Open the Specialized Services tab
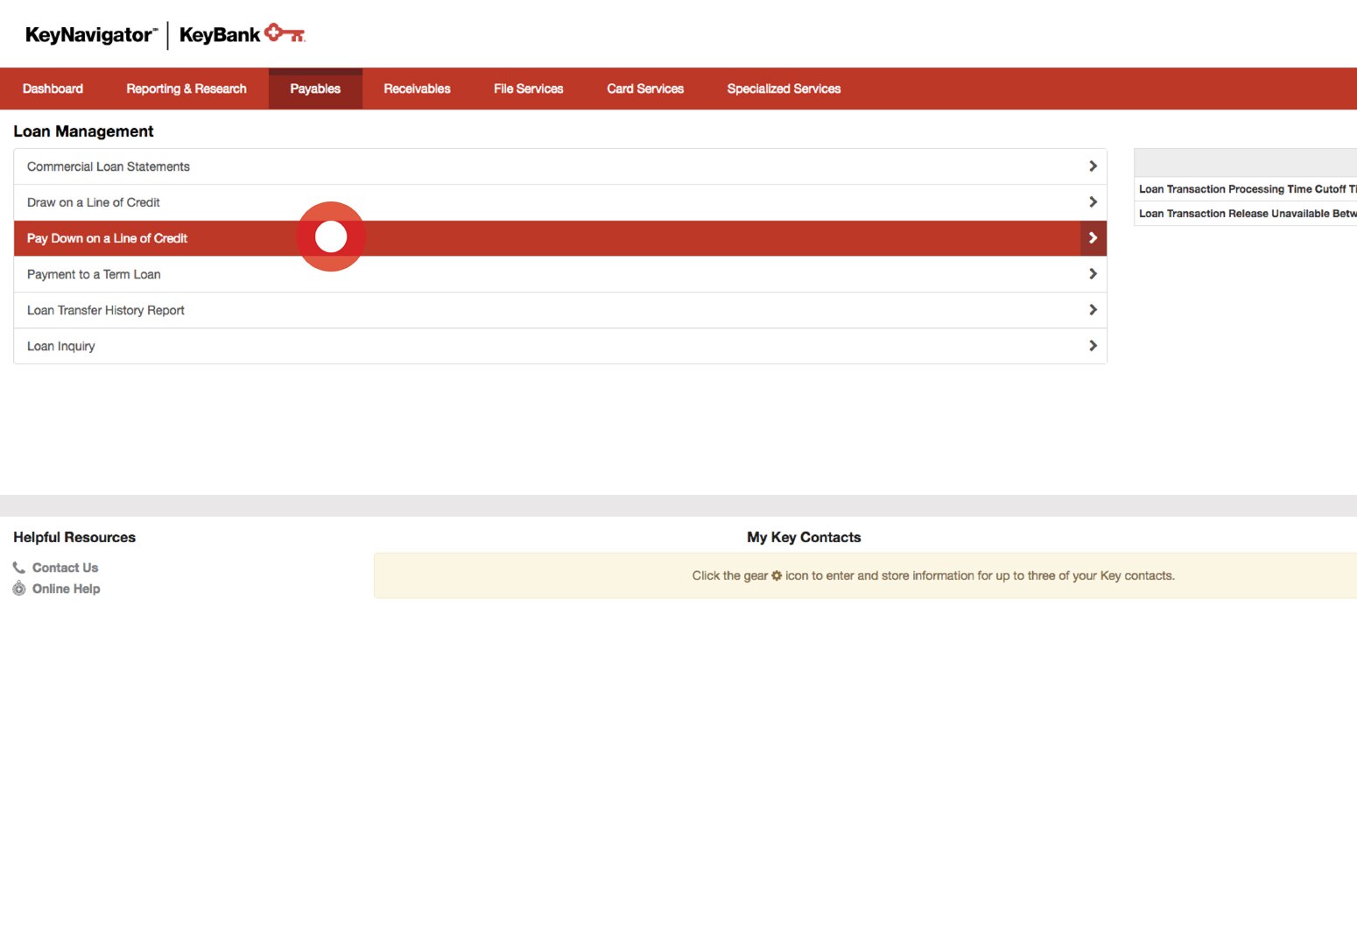The width and height of the screenshot is (1357, 952). click(783, 88)
